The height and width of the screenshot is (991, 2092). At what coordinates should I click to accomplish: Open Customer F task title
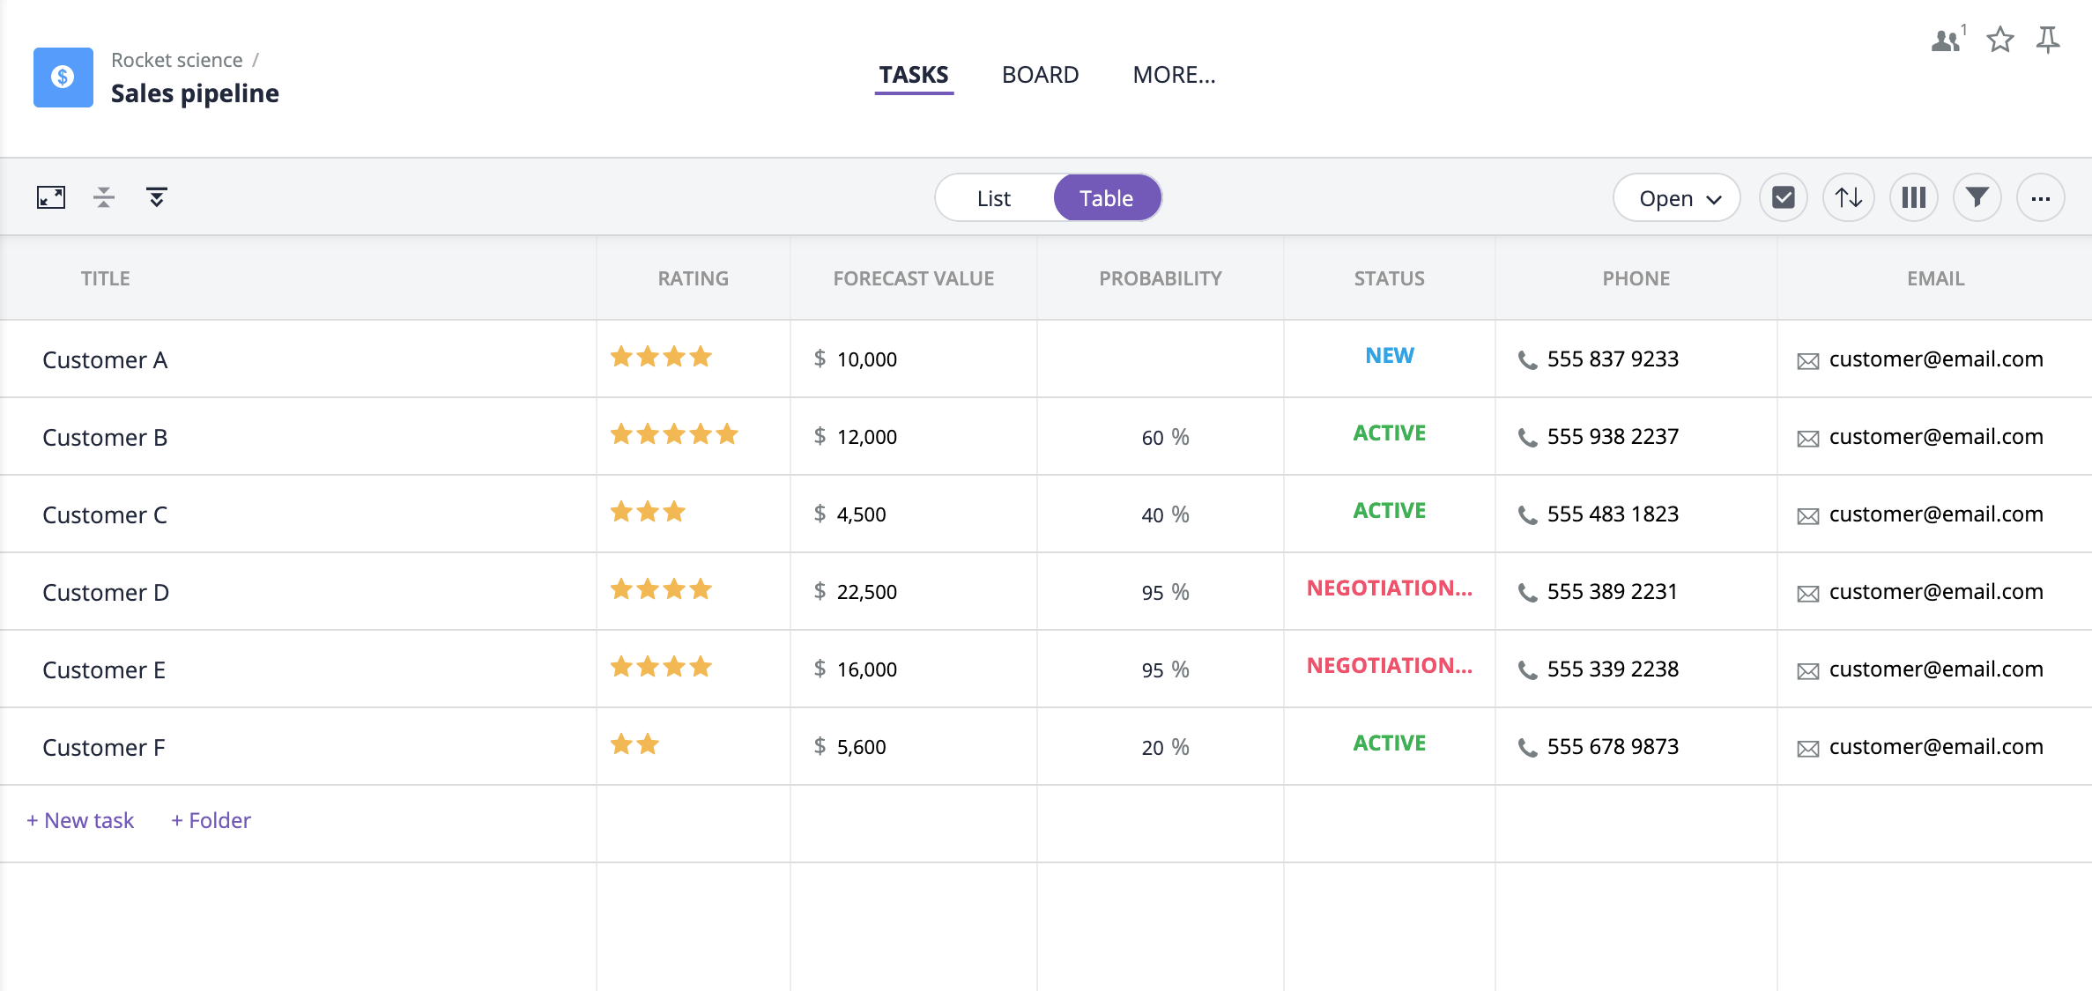[104, 748]
